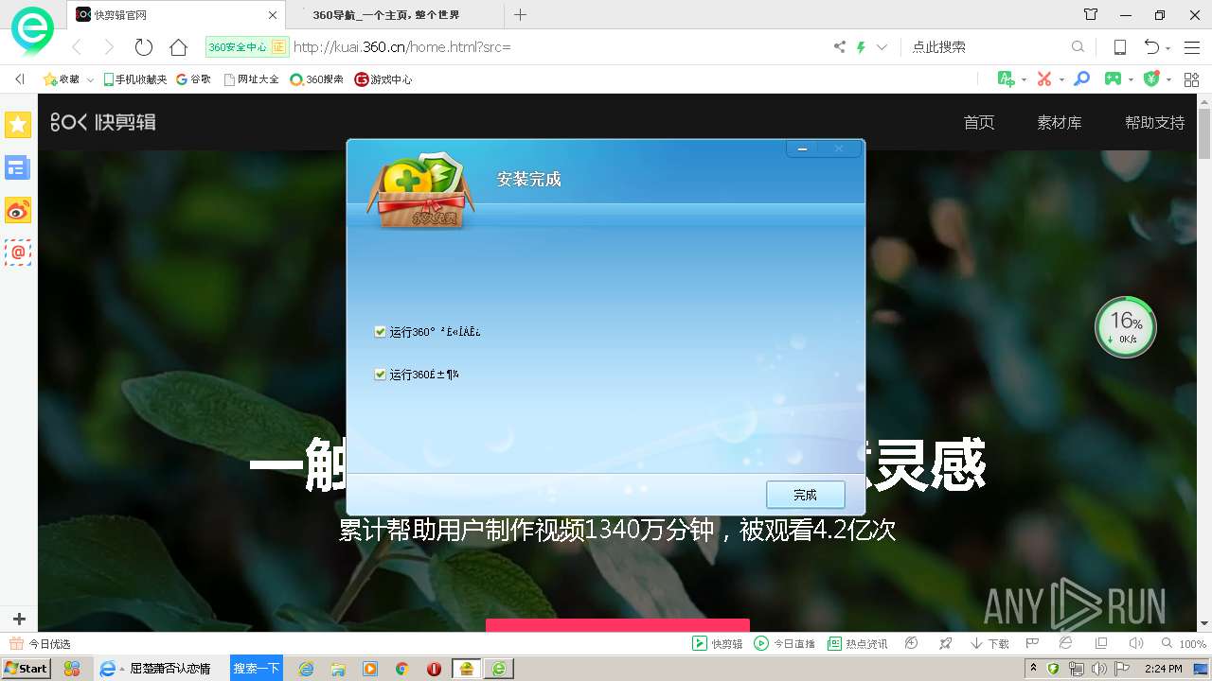This screenshot has width=1212, height=681.
Task: Open 今日优选 in status bar
Action: coord(41,643)
